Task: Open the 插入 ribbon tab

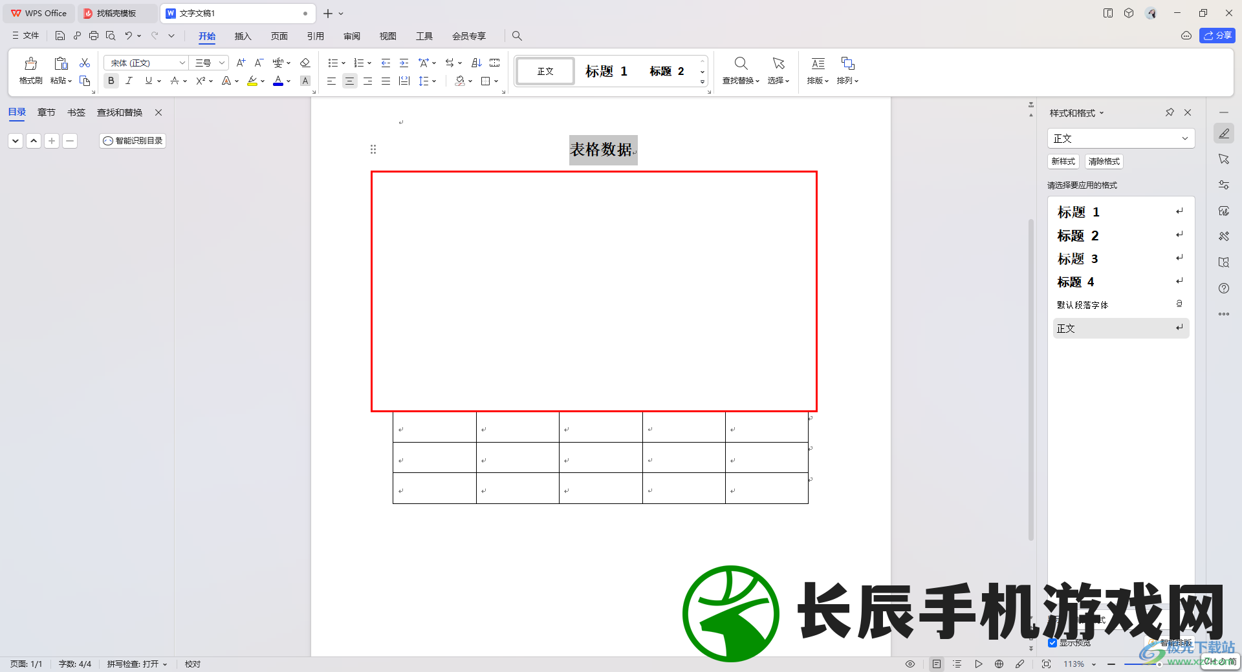Action: click(x=243, y=36)
